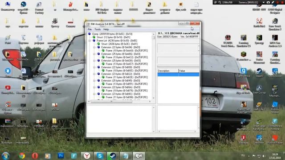Collapse the Extension node at 0xB6A
This screenshot has width=285, height=160.
[94, 87]
